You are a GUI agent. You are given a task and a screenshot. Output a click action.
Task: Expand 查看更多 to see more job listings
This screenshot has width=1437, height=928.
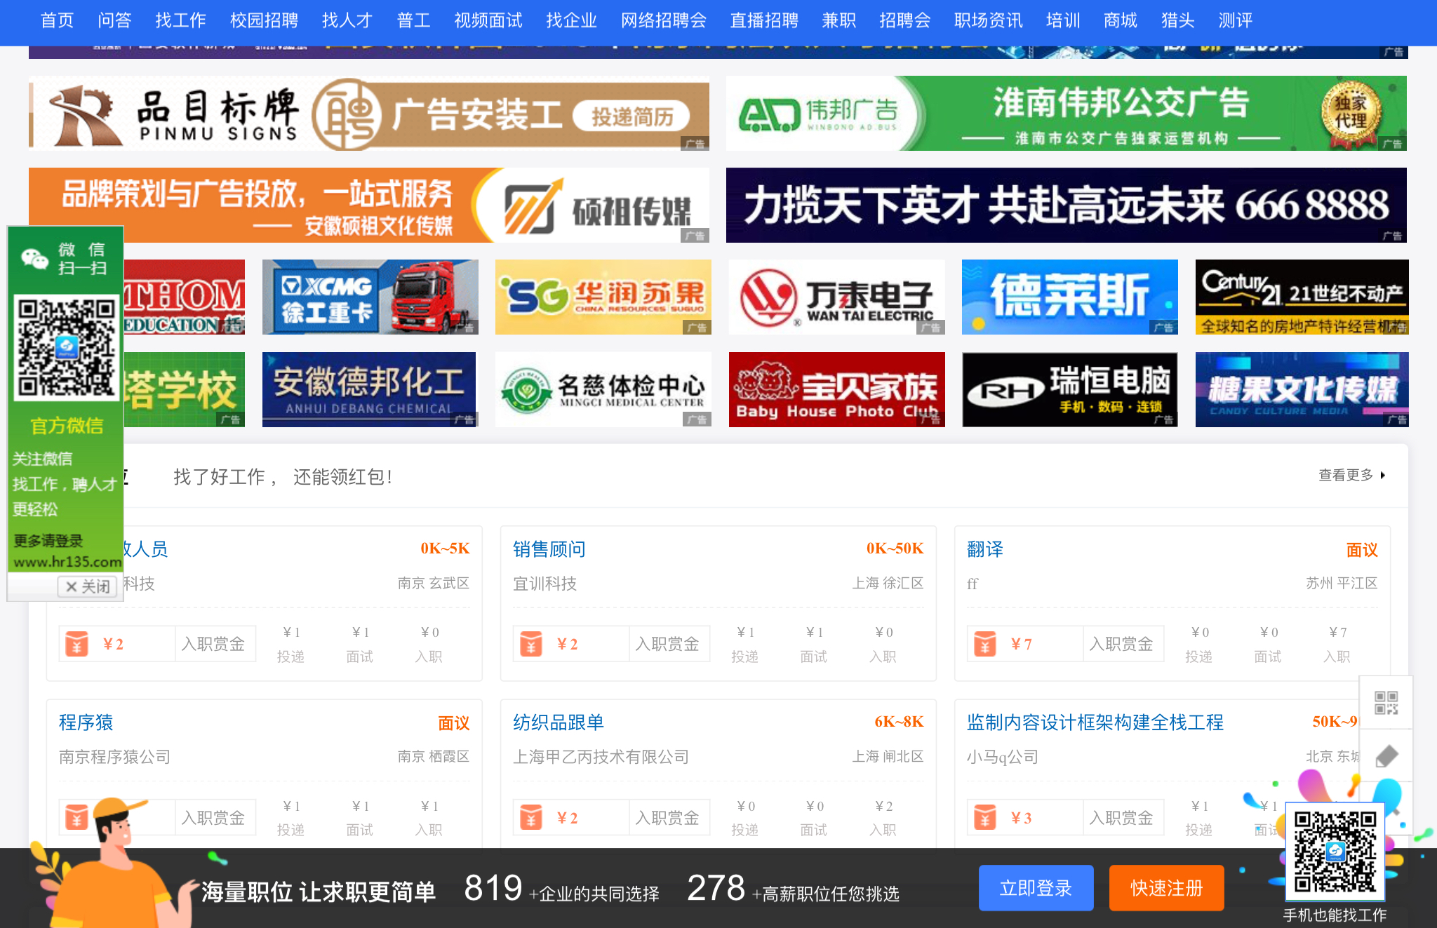(x=1345, y=474)
